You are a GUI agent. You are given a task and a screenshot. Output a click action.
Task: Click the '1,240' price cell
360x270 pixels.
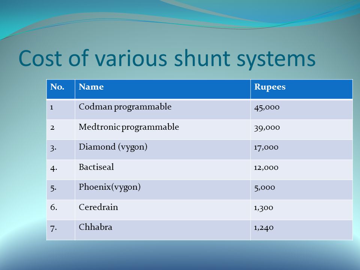coord(301,230)
